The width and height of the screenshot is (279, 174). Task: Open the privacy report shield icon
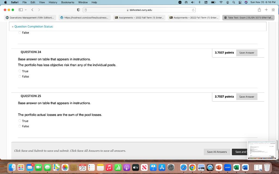coord(78,10)
